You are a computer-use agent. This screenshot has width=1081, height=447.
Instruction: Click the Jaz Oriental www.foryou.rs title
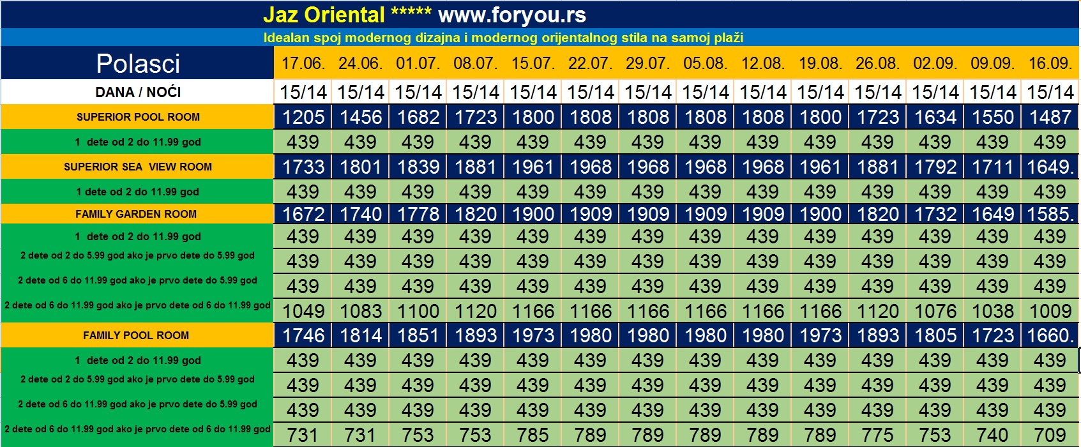[x=425, y=15]
